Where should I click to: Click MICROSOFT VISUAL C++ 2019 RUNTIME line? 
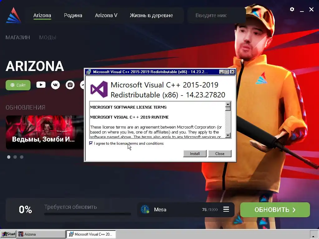[129, 117]
